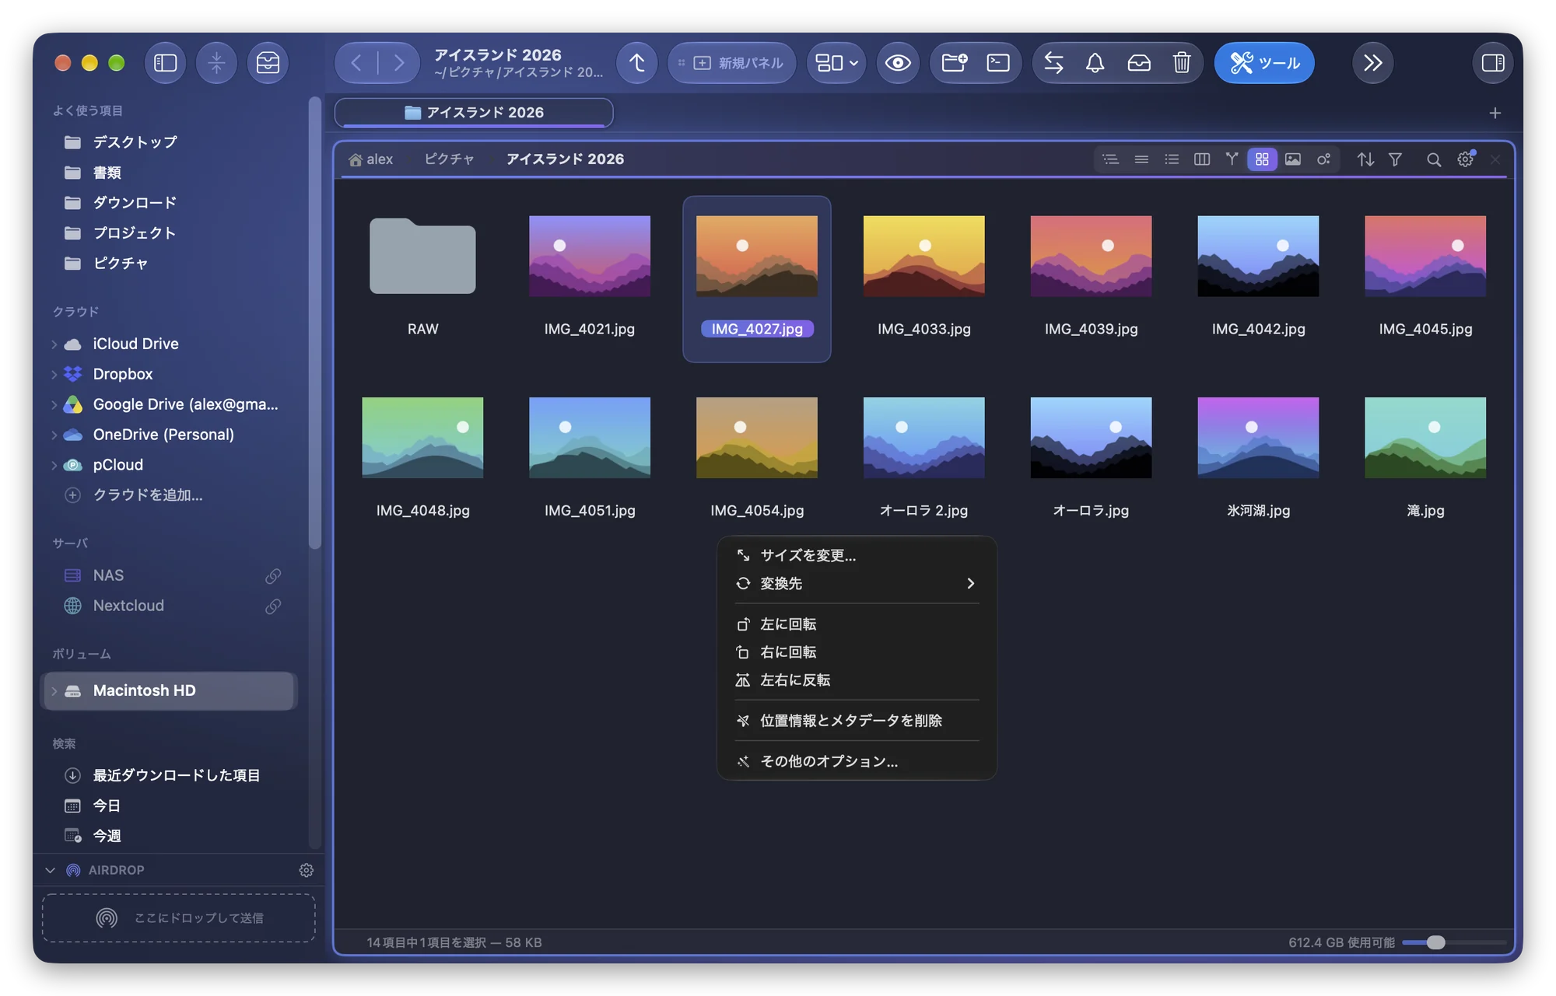
Task: Open the sort order arrows
Action: point(1365,159)
